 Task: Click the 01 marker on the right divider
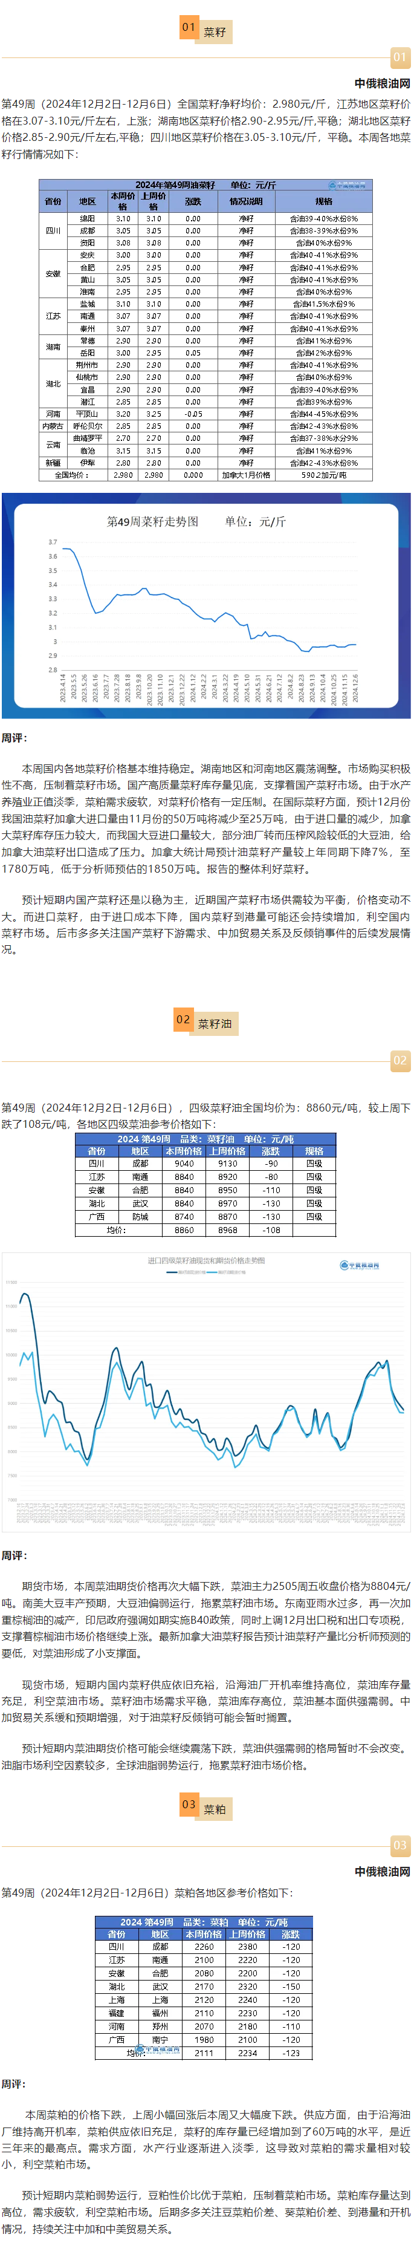[399, 57]
